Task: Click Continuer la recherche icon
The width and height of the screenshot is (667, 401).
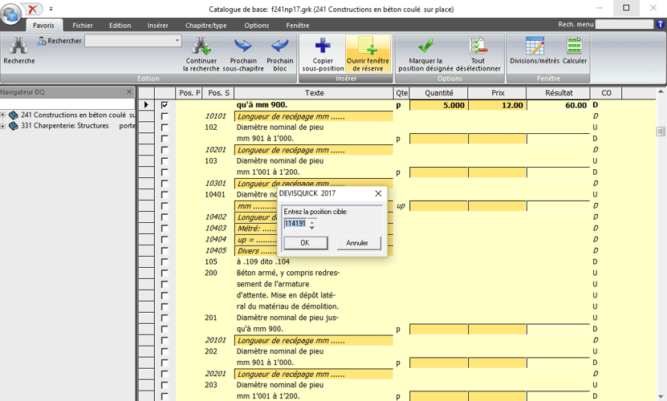Action: [x=201, y=46]
